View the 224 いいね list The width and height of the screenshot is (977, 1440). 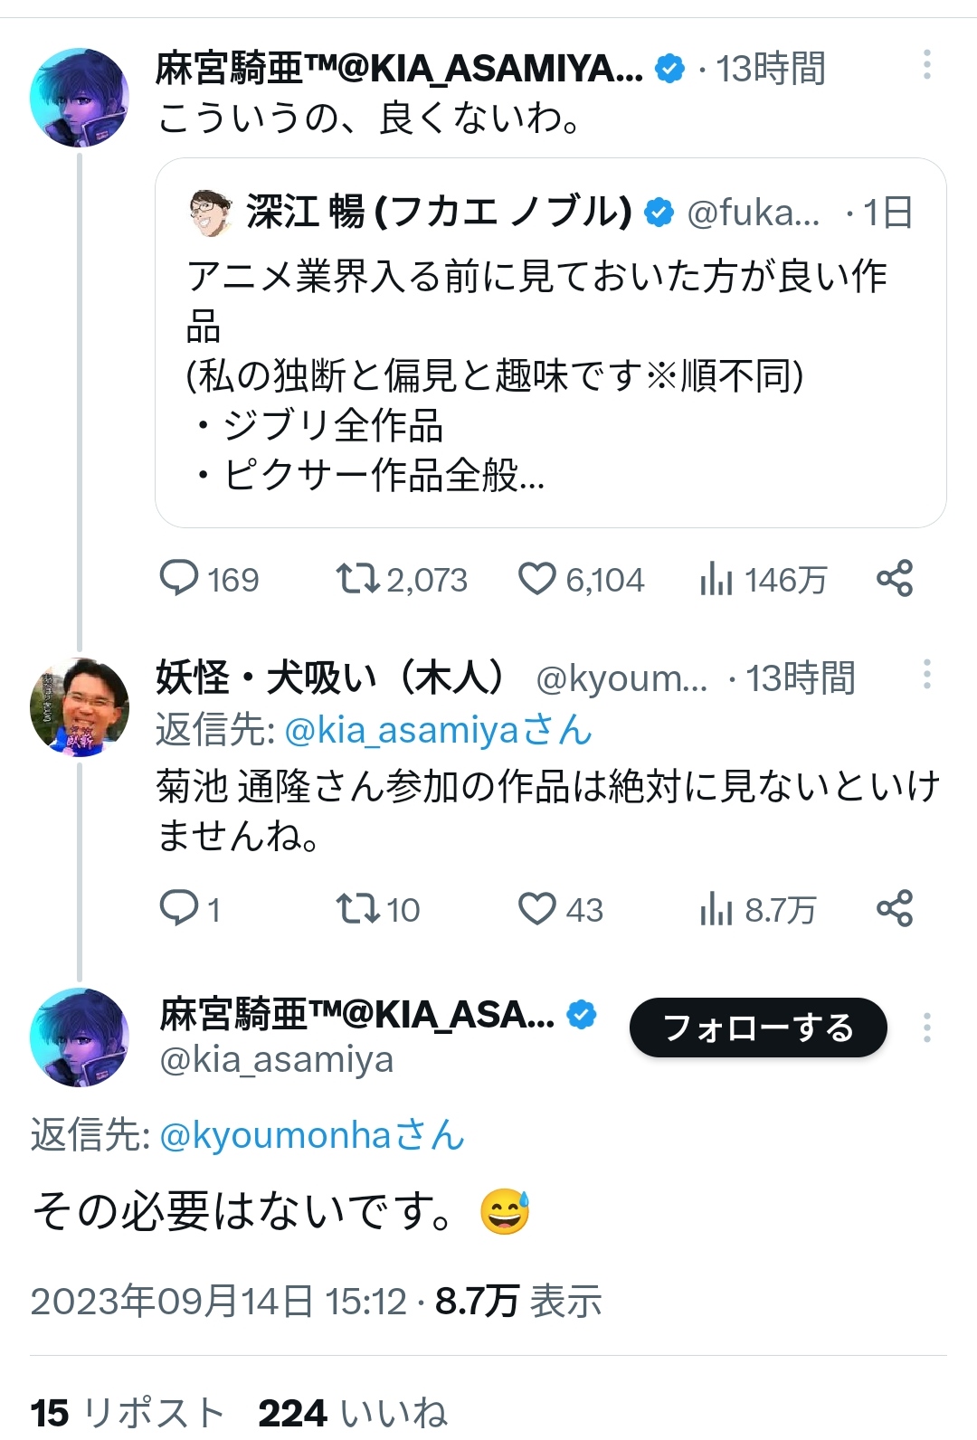pos(353,1413)
